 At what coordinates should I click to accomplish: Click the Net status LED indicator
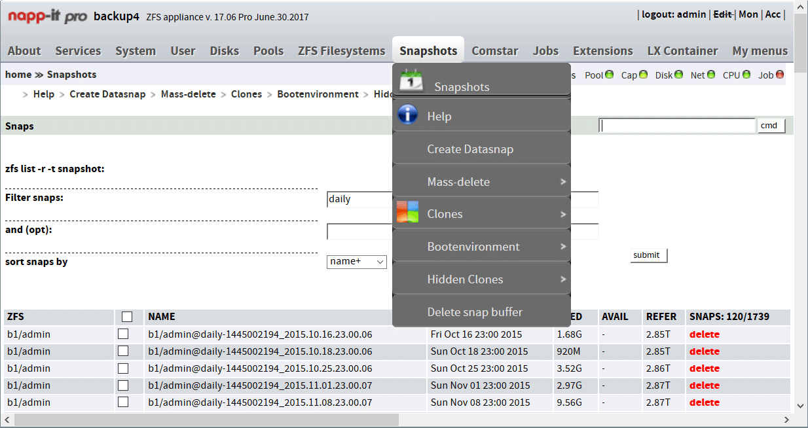pyautogui.click(x=711, y=75)
